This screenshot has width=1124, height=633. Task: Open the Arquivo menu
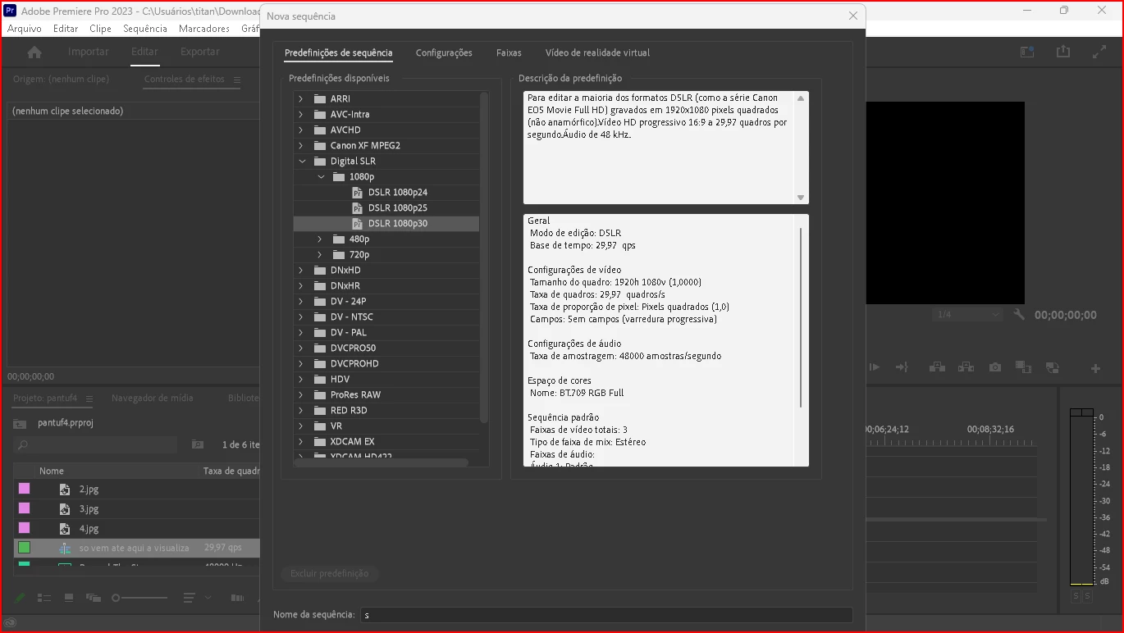(x=25, y=29)
